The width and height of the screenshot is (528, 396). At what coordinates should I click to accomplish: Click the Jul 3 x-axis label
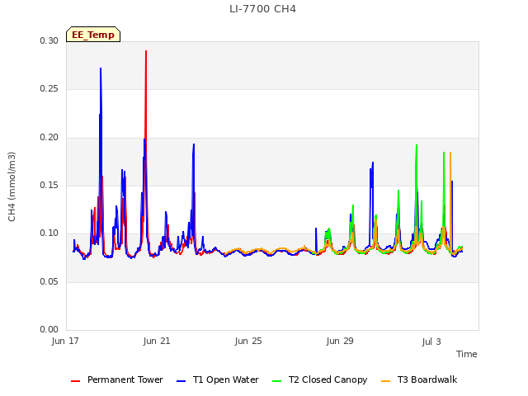(x=431, y=342)
